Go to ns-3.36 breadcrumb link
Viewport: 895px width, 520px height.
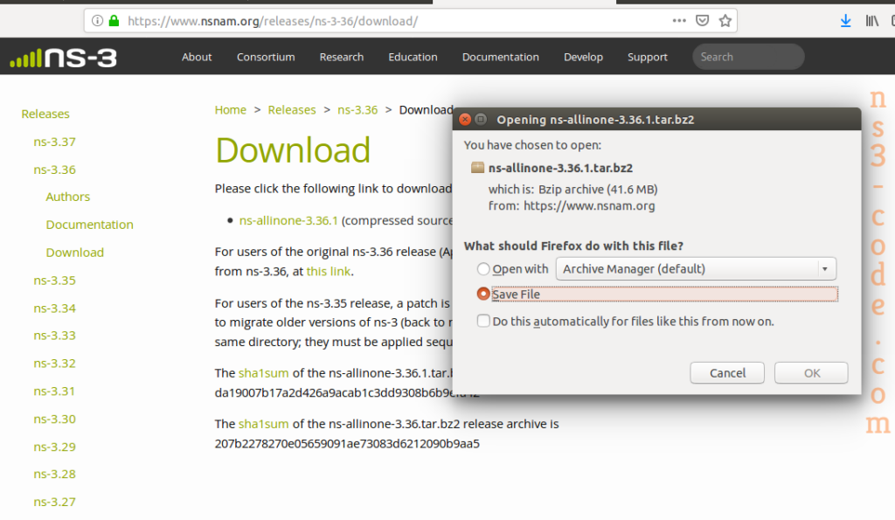(x=357, y=109)
